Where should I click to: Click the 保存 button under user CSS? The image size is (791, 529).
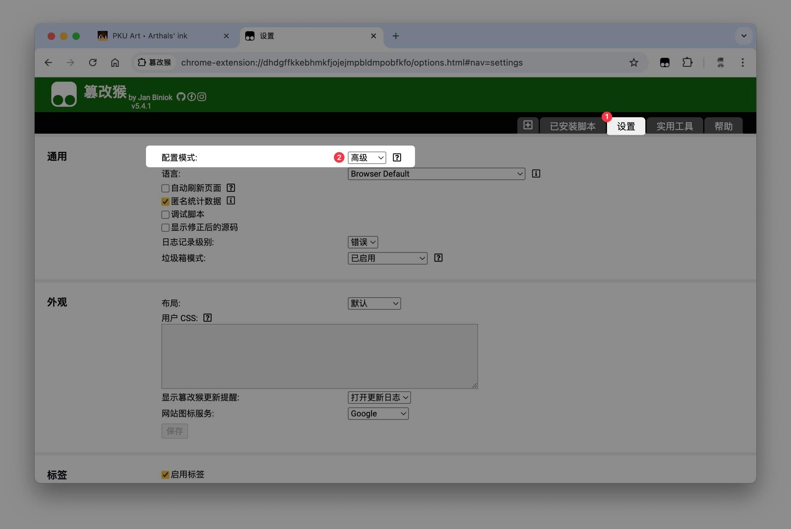tap(174, 431)
